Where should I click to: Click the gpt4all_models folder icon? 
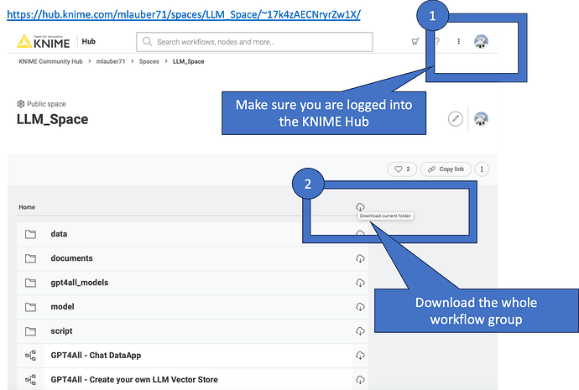30,283
